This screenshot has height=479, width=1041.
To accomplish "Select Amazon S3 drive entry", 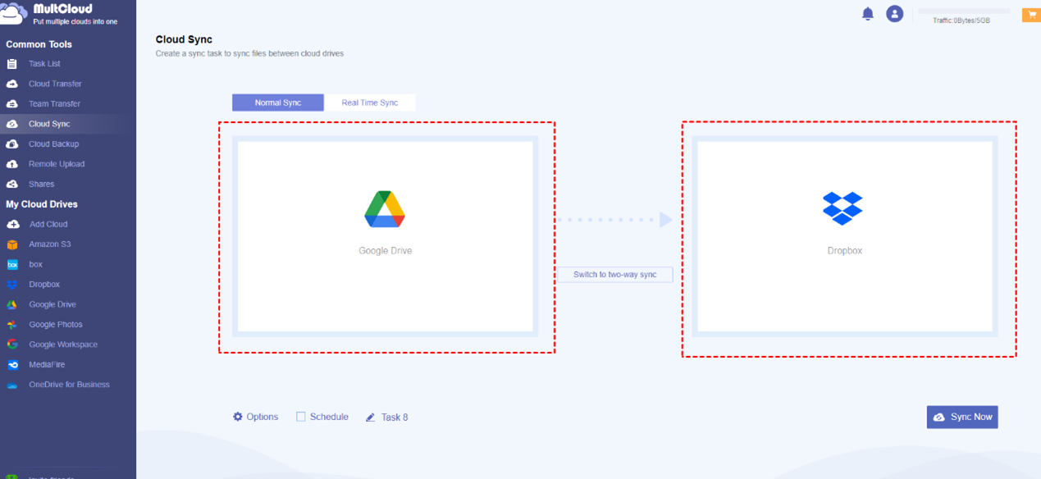I will coord(50,244).
